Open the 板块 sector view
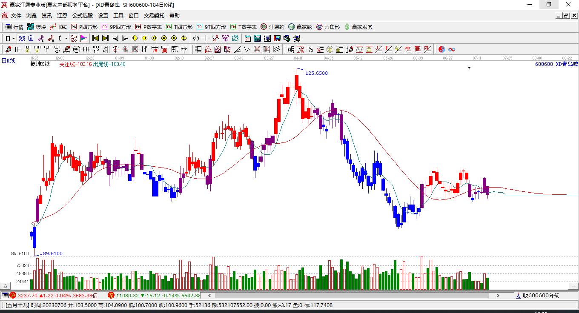The height and width of the screenshot is (313, 579). click(37, 27)
